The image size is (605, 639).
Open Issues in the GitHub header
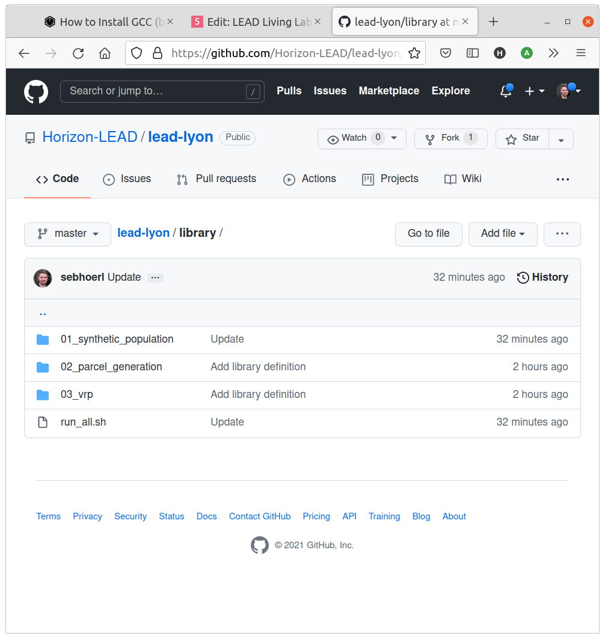click(330, 91)
